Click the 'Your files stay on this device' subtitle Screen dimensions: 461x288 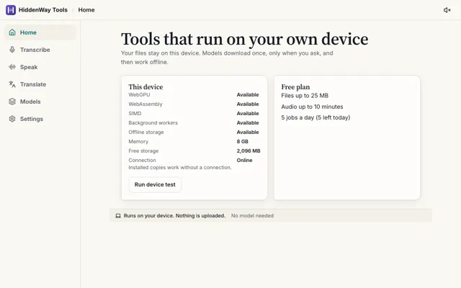click(227, 58)
